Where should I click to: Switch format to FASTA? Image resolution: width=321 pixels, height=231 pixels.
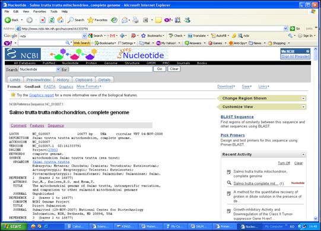click(x=49, y=87)
